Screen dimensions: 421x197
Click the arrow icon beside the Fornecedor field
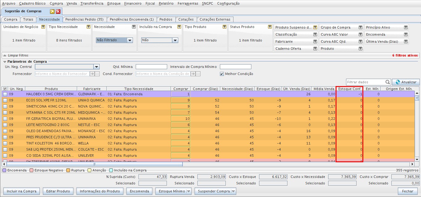92,74
